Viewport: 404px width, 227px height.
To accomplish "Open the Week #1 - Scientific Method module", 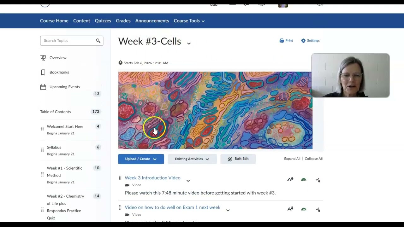I will pos(64,172).
